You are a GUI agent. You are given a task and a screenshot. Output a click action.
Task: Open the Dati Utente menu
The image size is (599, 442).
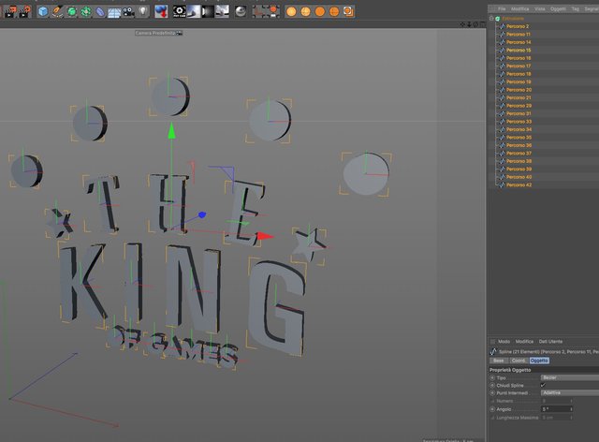(x=550, y=342)
